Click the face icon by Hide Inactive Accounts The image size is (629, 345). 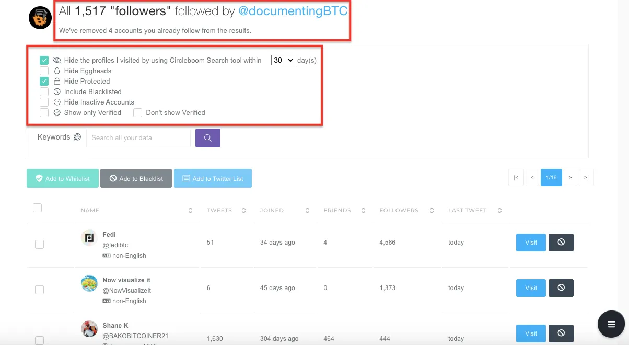[x=57, y=102]
